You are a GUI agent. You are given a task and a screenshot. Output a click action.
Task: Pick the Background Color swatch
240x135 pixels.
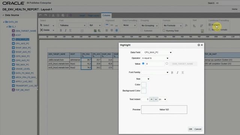pos(144,91)
